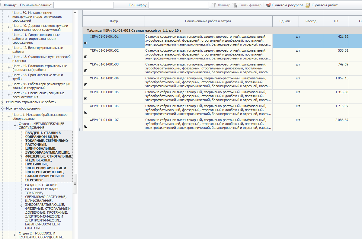
Task: Click table group header Таблица ФЕРм 01-01-001
Action: 134,30
